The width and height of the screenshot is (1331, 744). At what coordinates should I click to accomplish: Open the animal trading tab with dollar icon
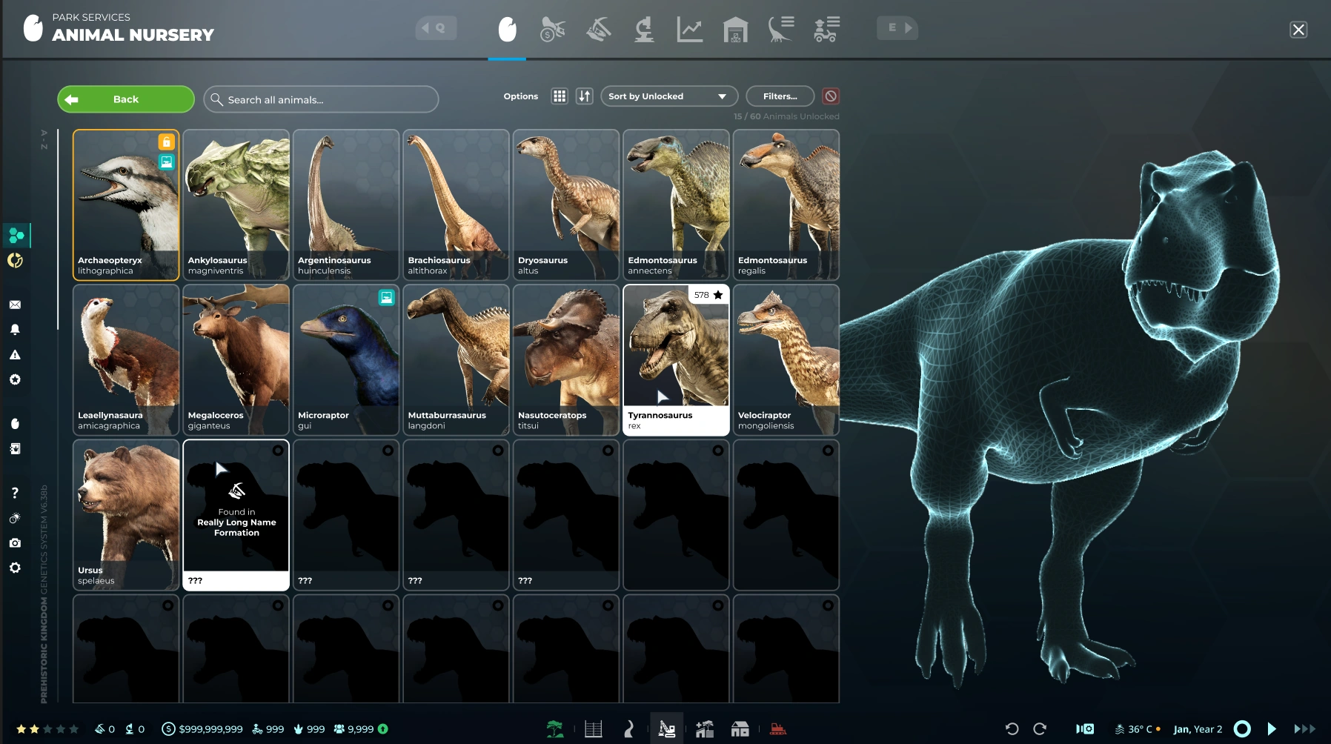pyautogui.click(x=552, y=30)
